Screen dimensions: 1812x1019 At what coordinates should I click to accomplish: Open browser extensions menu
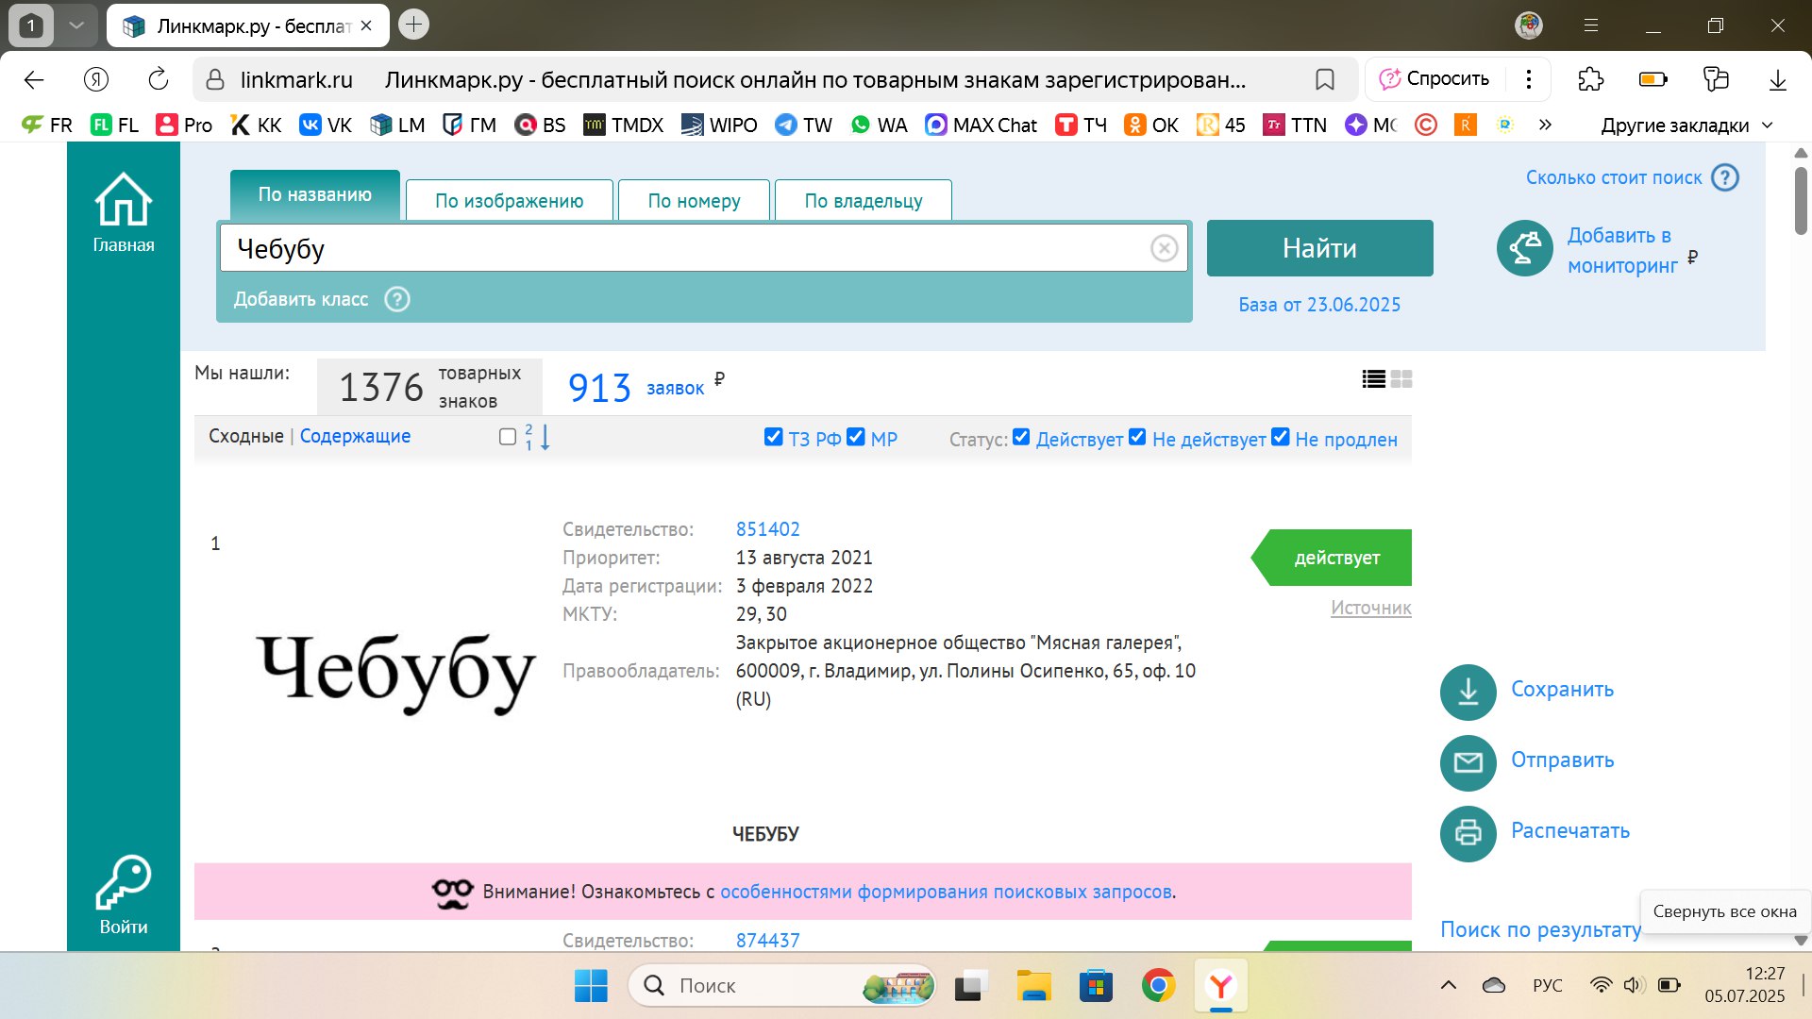[1590, 79]
